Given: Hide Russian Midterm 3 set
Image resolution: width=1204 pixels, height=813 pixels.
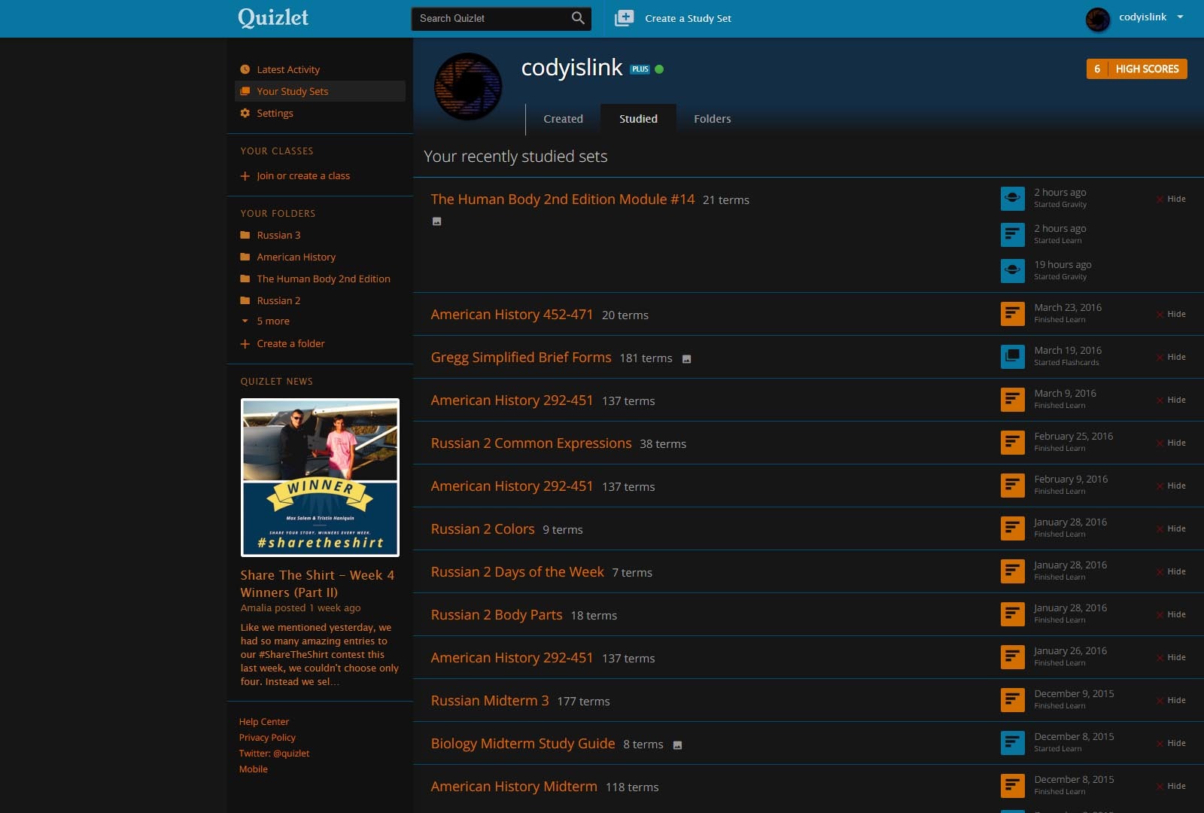Looking at the screenshot, I should click(1171, 700).
